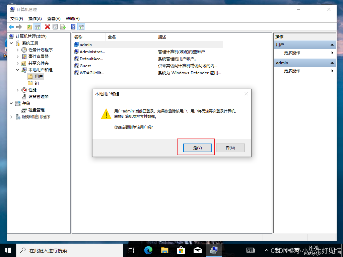The height and width of the screenshot is (257, 343).
Task: Open 更多操作 under admin section
Action: pos(305,71)
